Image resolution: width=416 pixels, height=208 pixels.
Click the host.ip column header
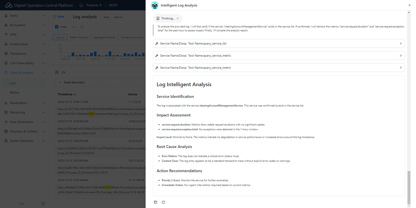point(133,94)
